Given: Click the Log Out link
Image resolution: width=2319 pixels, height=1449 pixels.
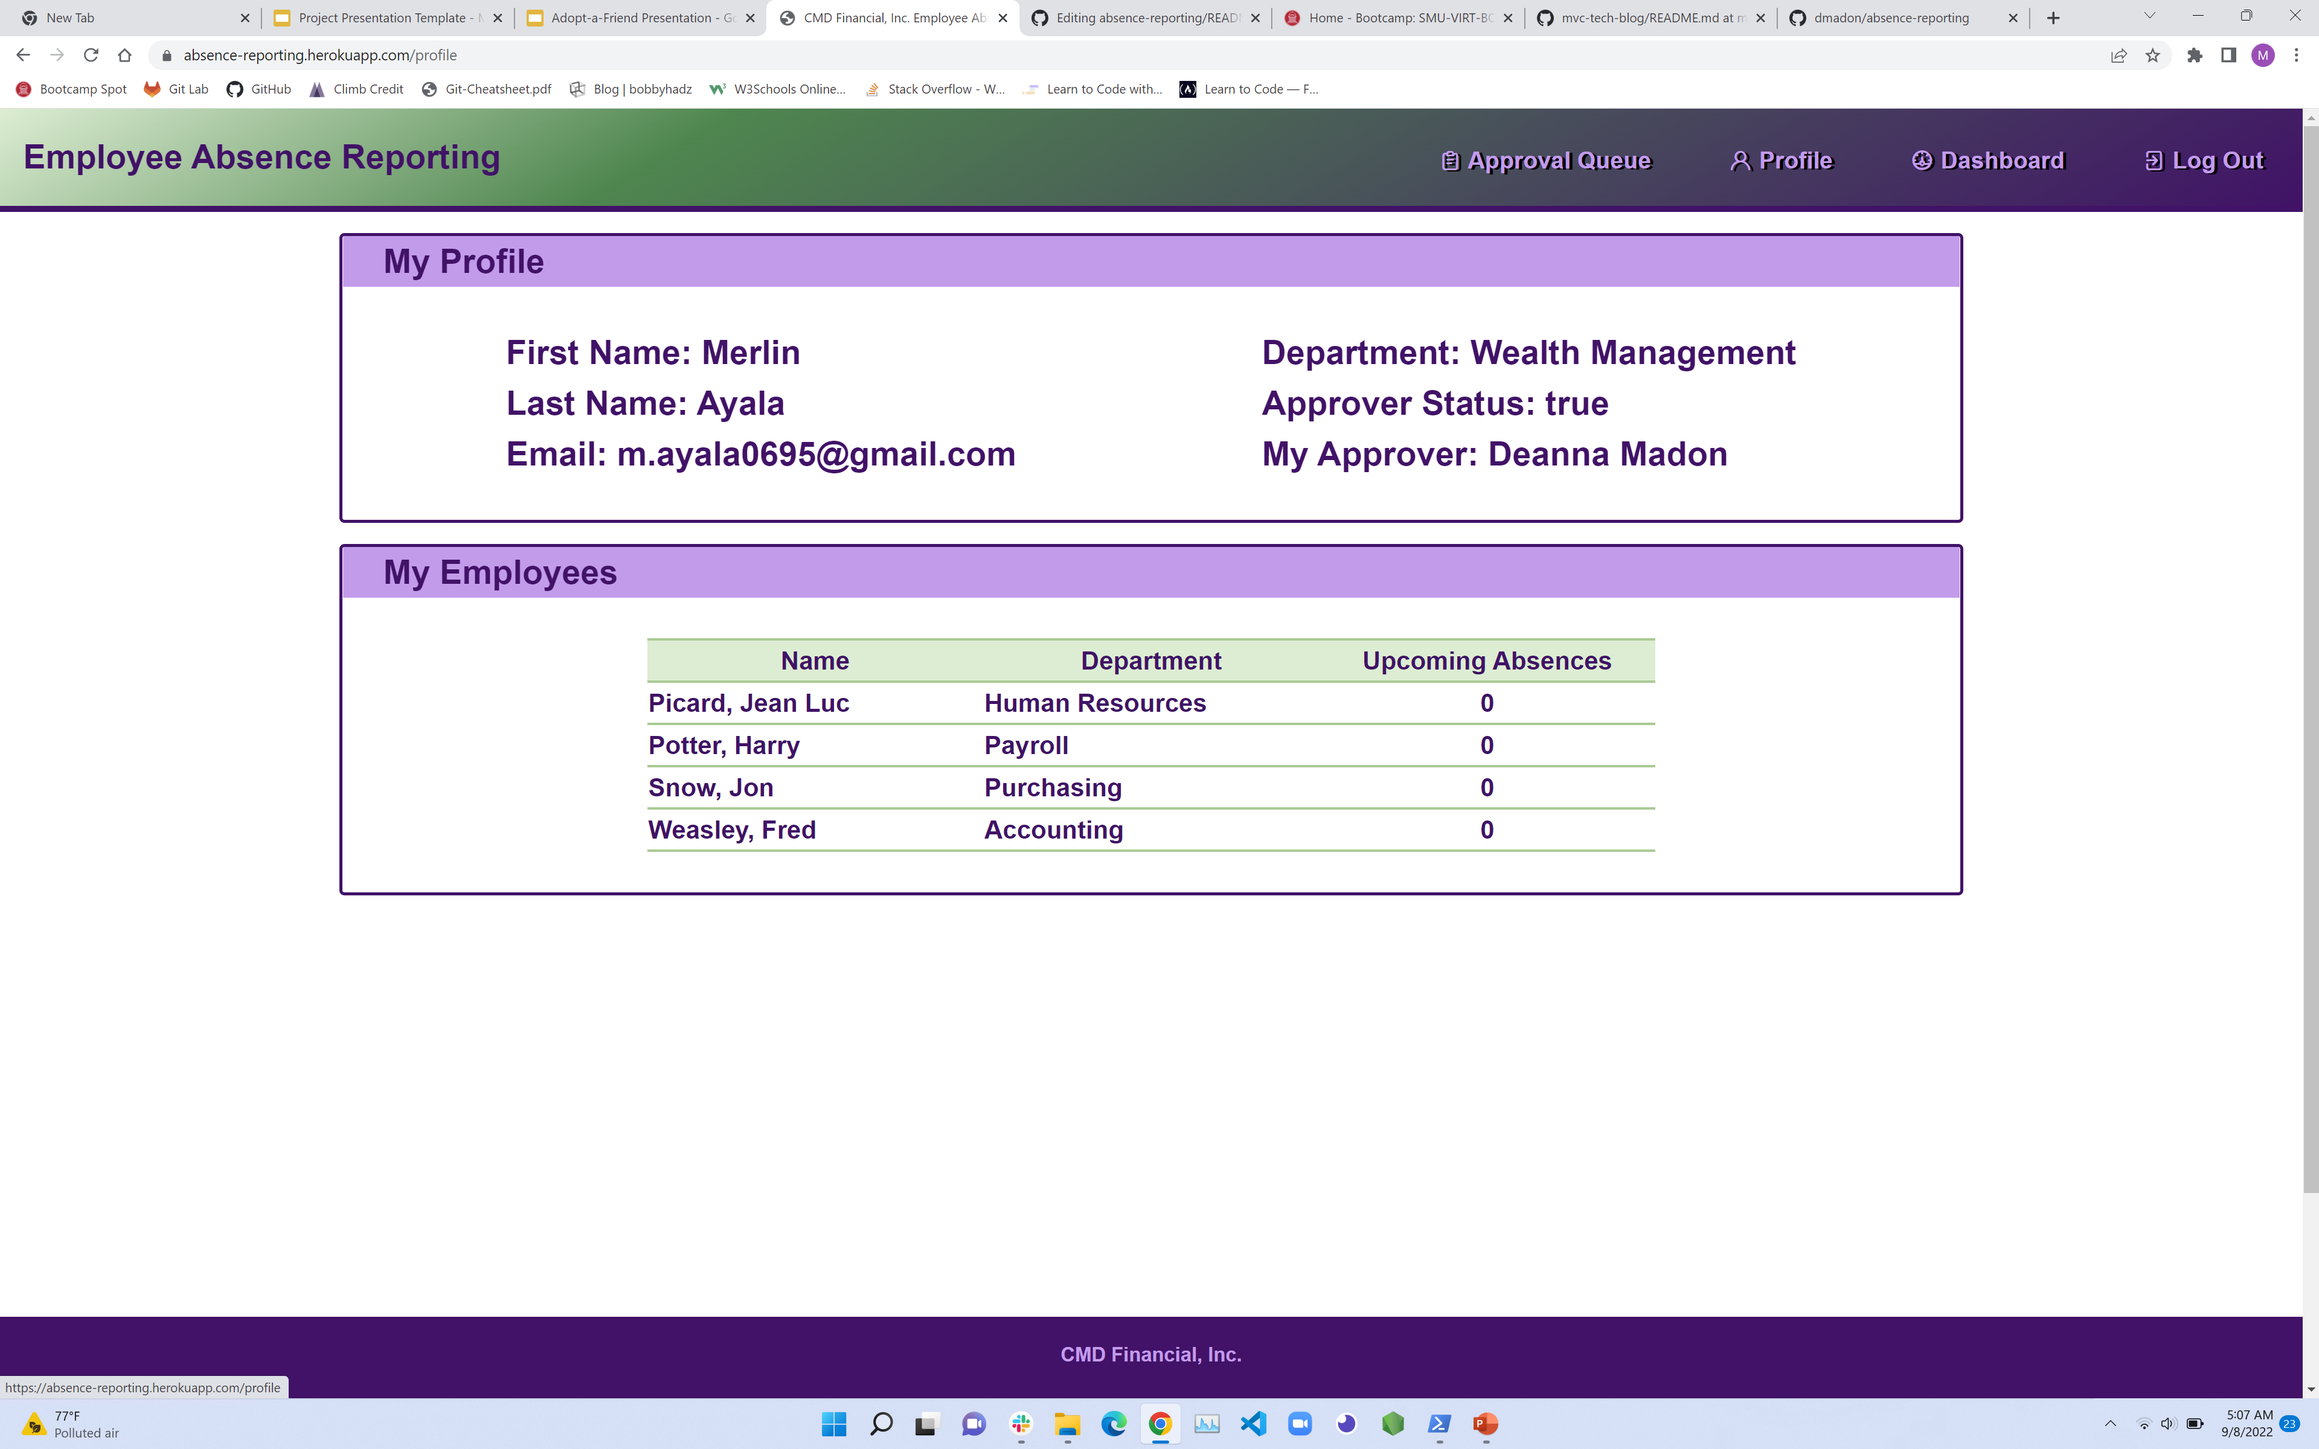Looking at the screenshot, I should point(2204,161).
